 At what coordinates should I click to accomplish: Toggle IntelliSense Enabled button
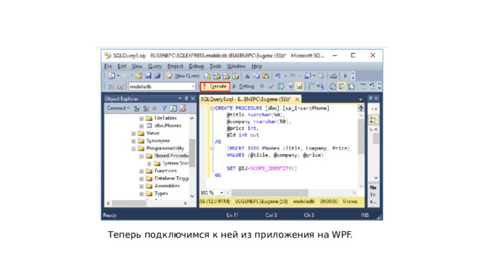coord(299,87)
